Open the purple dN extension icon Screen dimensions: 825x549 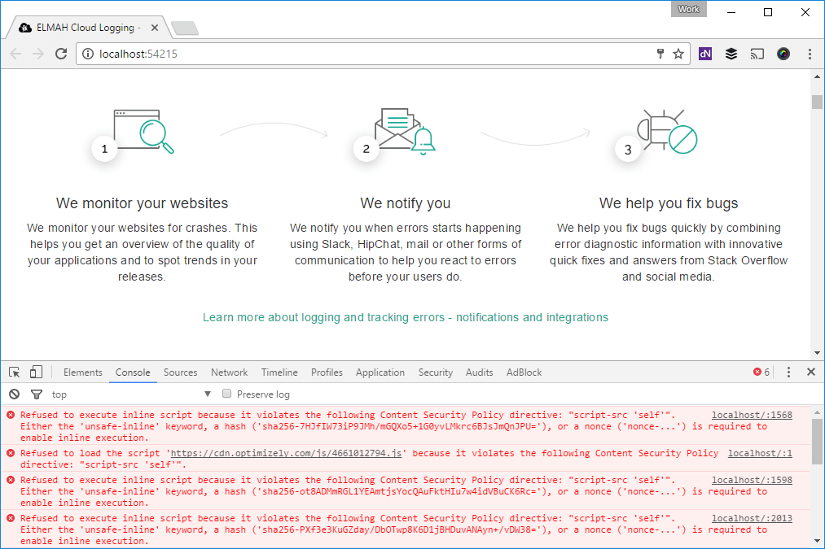point(704,54)
